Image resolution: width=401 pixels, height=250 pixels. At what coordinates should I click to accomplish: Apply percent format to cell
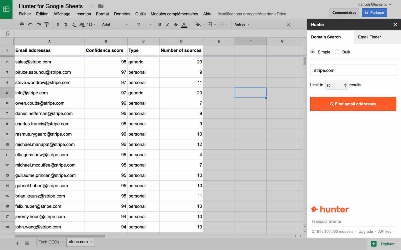pyautogui.click(x=66, y=24)
